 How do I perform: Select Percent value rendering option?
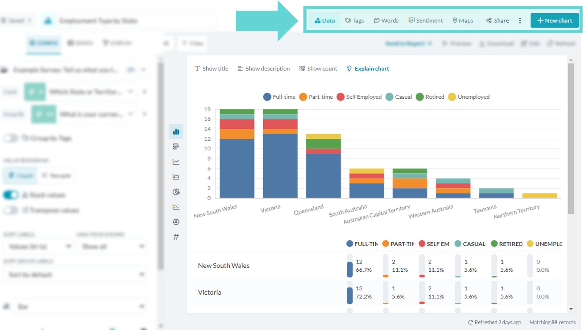(56, 175)
